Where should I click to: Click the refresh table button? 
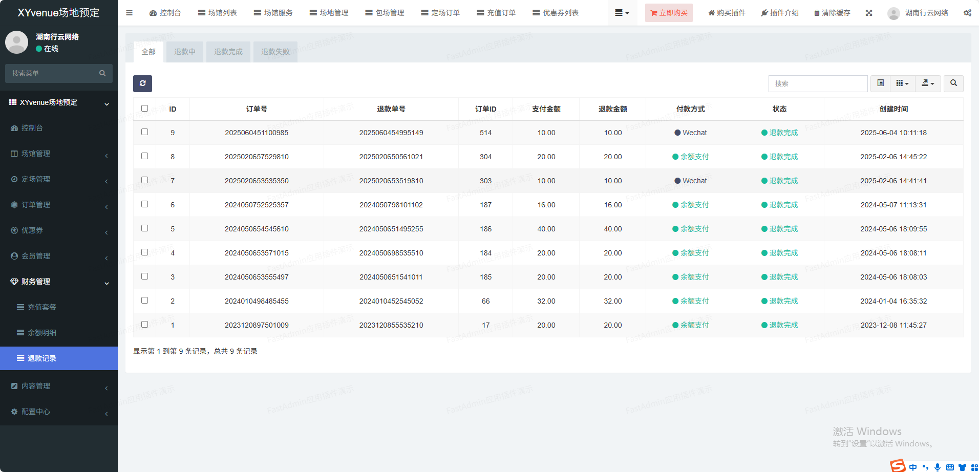pyautogui.click(x=142, y=83)
